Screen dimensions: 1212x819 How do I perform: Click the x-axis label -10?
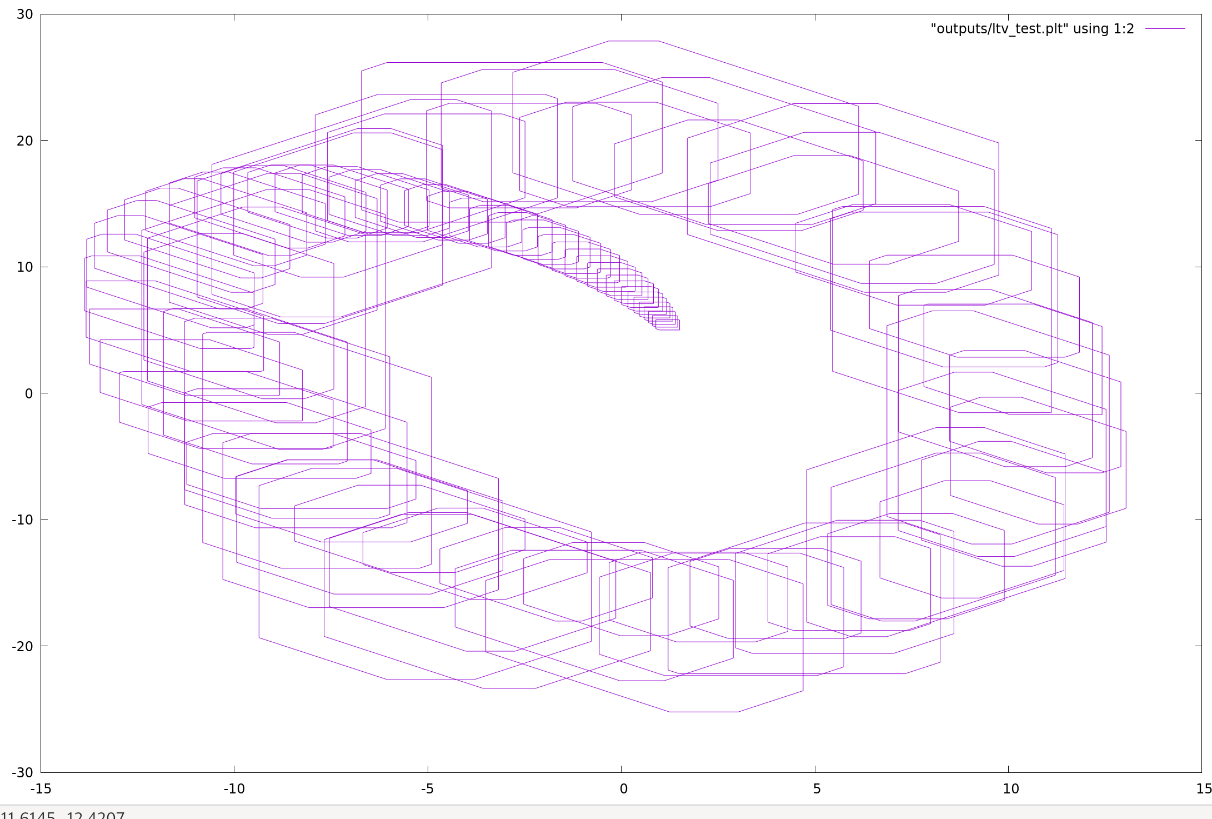[234, 788]
